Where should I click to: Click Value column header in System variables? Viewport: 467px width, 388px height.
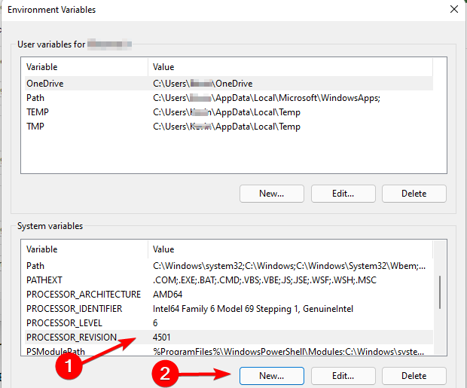coord(164,249)
